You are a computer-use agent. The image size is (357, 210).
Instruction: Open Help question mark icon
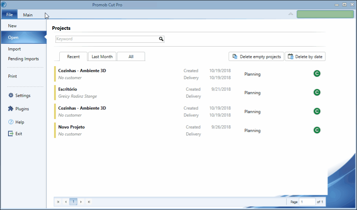(11, 122)
